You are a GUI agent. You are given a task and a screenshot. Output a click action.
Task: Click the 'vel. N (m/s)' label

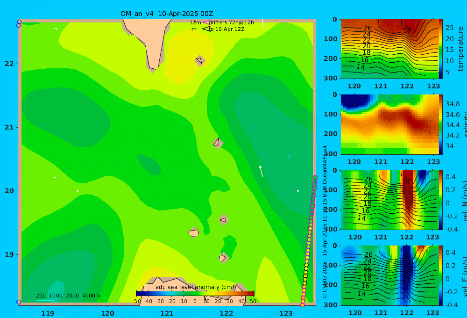tap(464, 200)
